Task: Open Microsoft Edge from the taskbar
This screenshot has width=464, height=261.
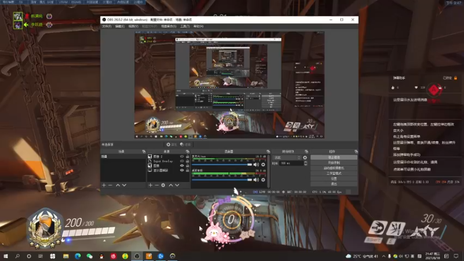Action: (78, 256)
